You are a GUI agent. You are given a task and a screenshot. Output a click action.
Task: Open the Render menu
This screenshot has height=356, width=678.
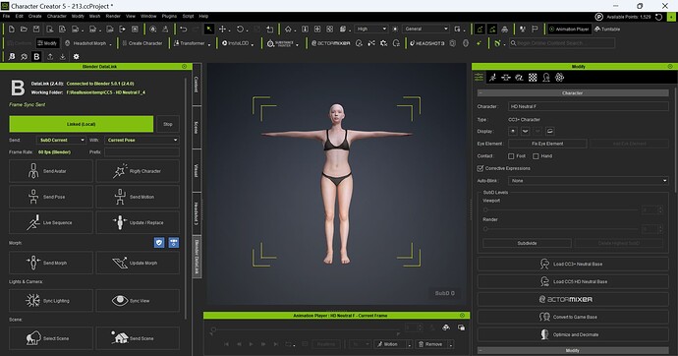113,16
